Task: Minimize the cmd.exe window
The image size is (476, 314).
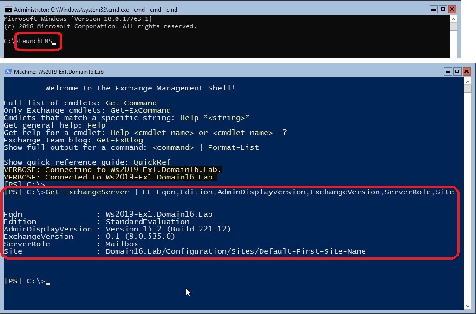Action: [x=433, y=9]
